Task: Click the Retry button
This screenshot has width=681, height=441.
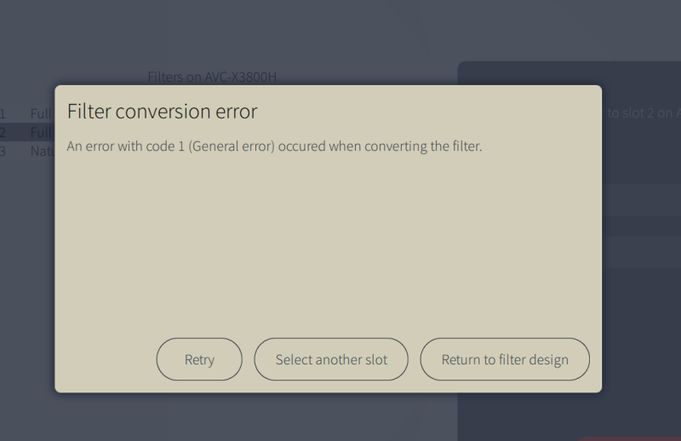Action: [x=199, y=359]
